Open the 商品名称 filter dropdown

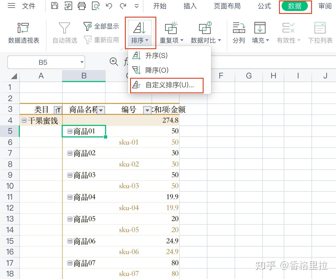[x=101, y=110]
